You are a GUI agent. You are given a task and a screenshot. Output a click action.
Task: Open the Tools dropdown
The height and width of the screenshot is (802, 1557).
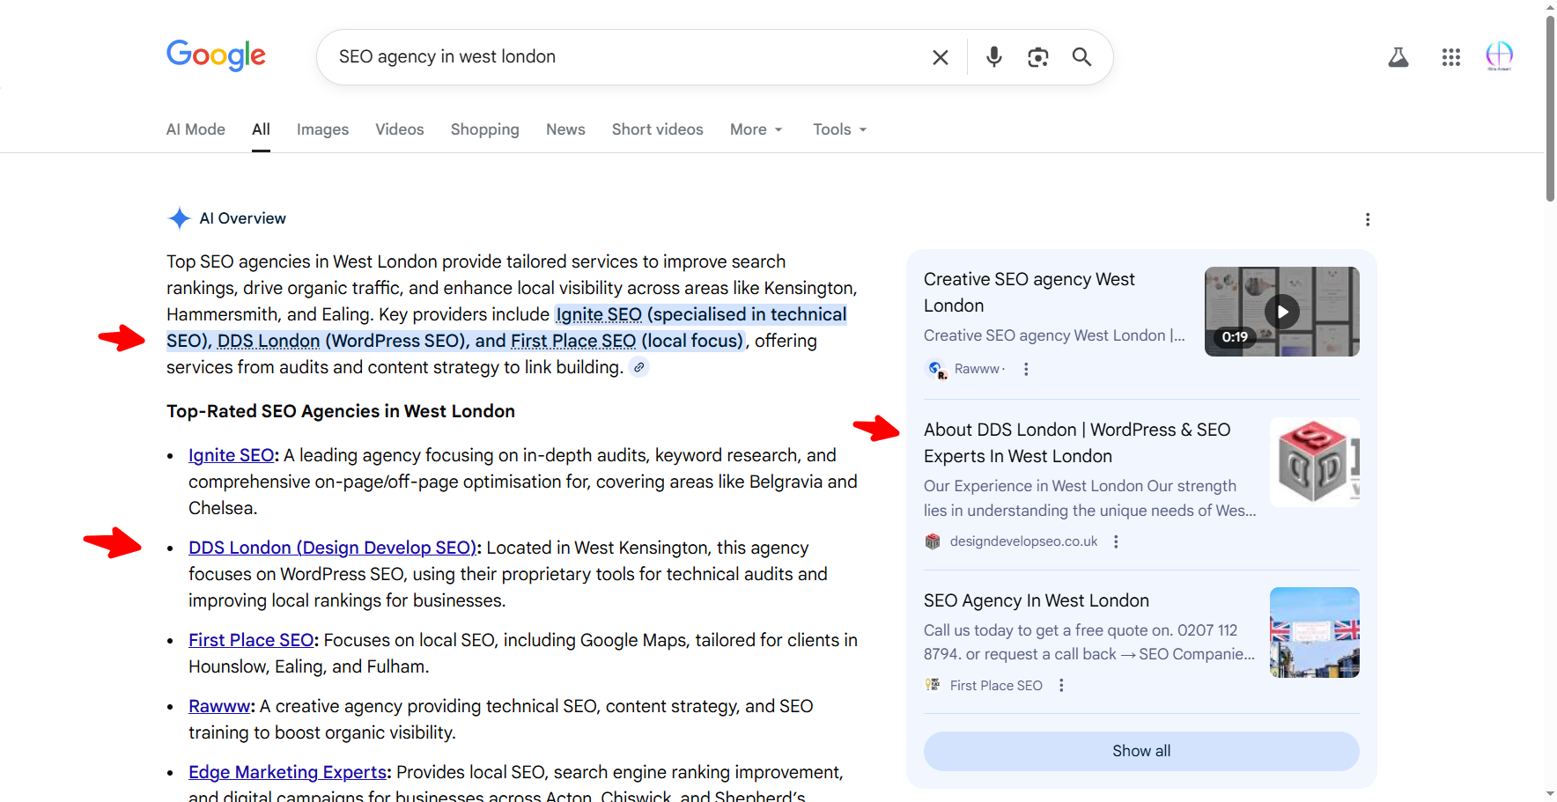838,129
